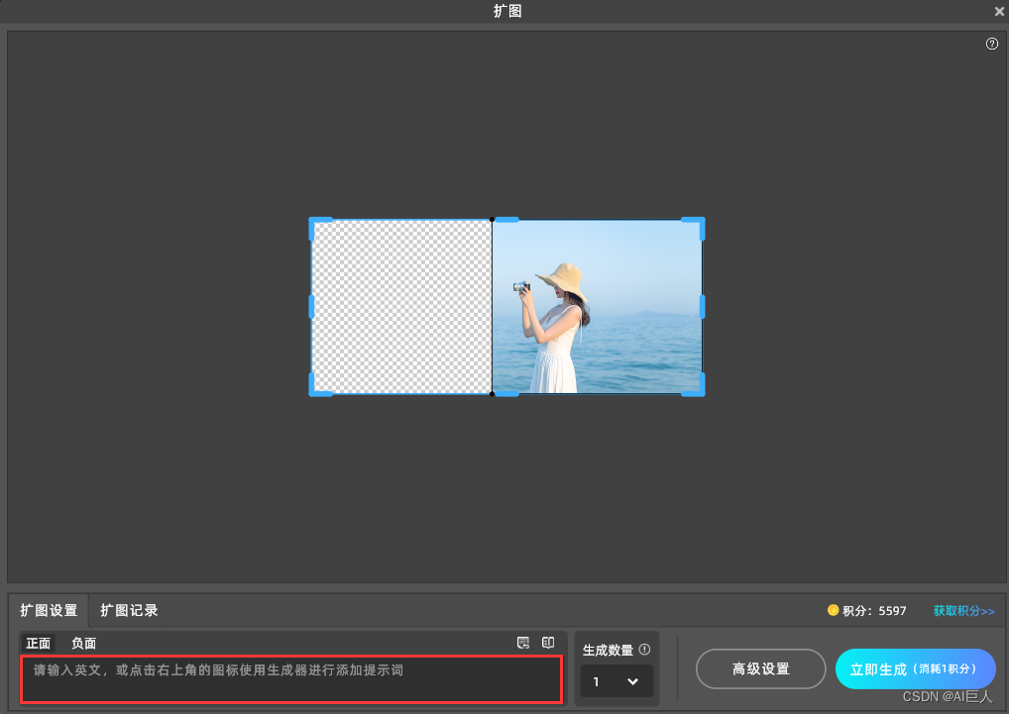Image resolution: width=1009 pixels, height=714 pixels.
Task: Click the right edge middle handle
Action: (x=702, y=307)
